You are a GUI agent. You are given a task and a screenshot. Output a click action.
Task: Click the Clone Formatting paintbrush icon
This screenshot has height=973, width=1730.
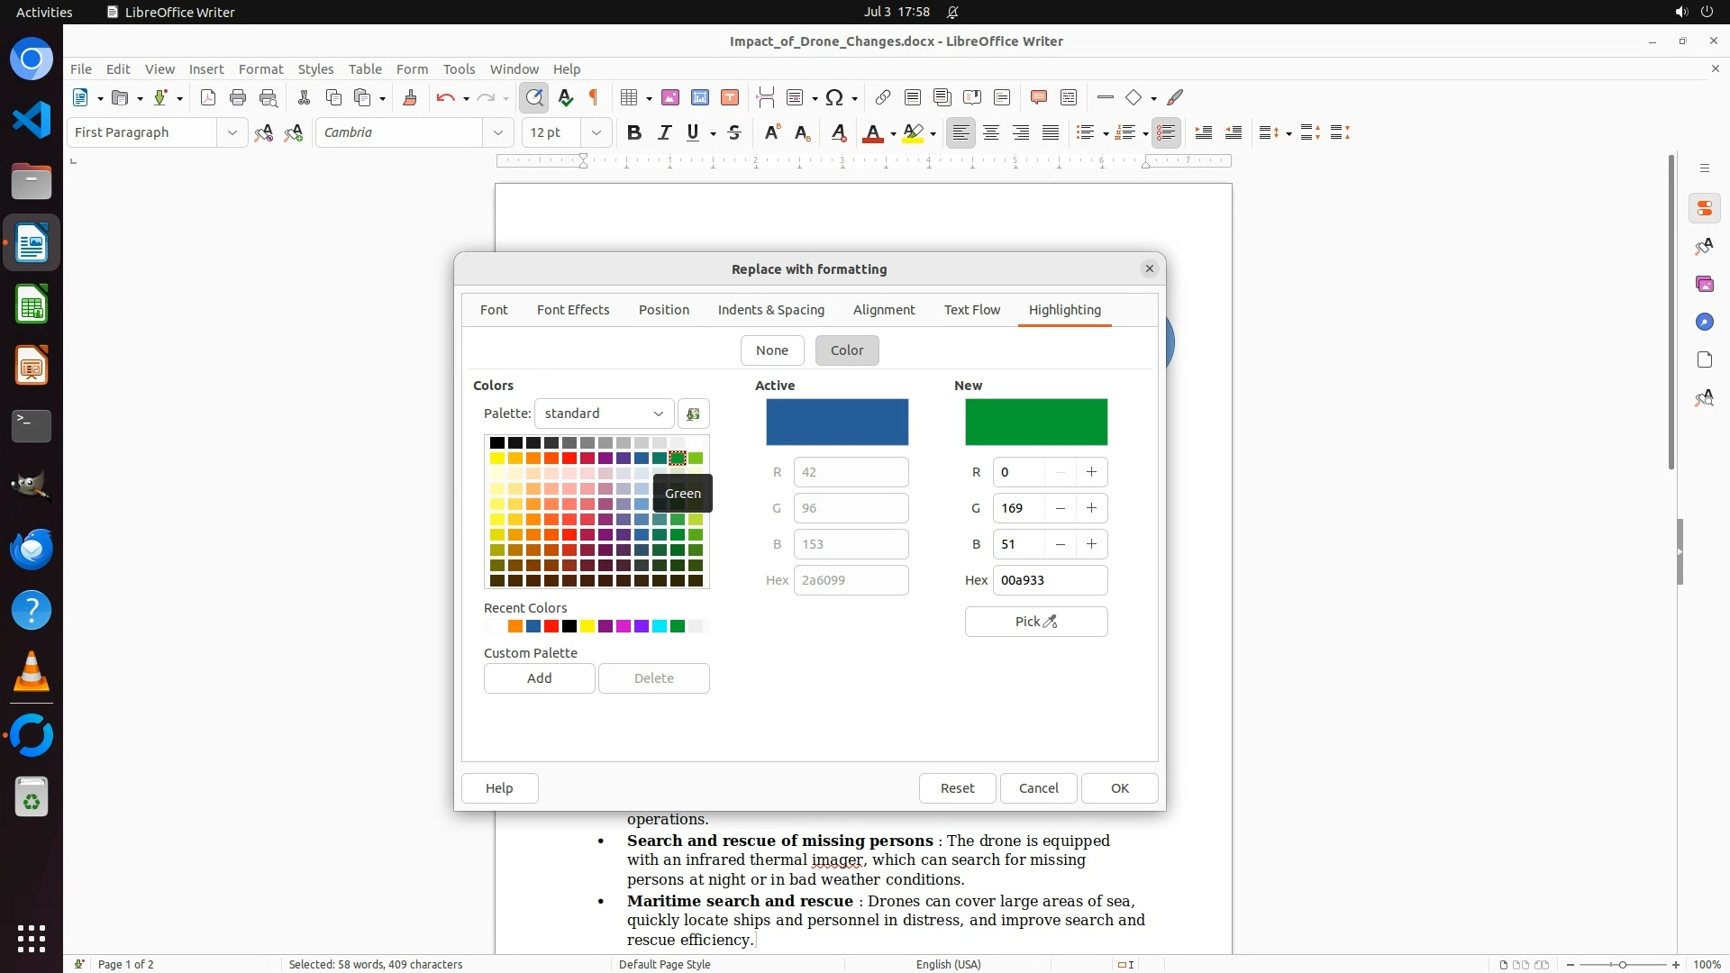410,97
